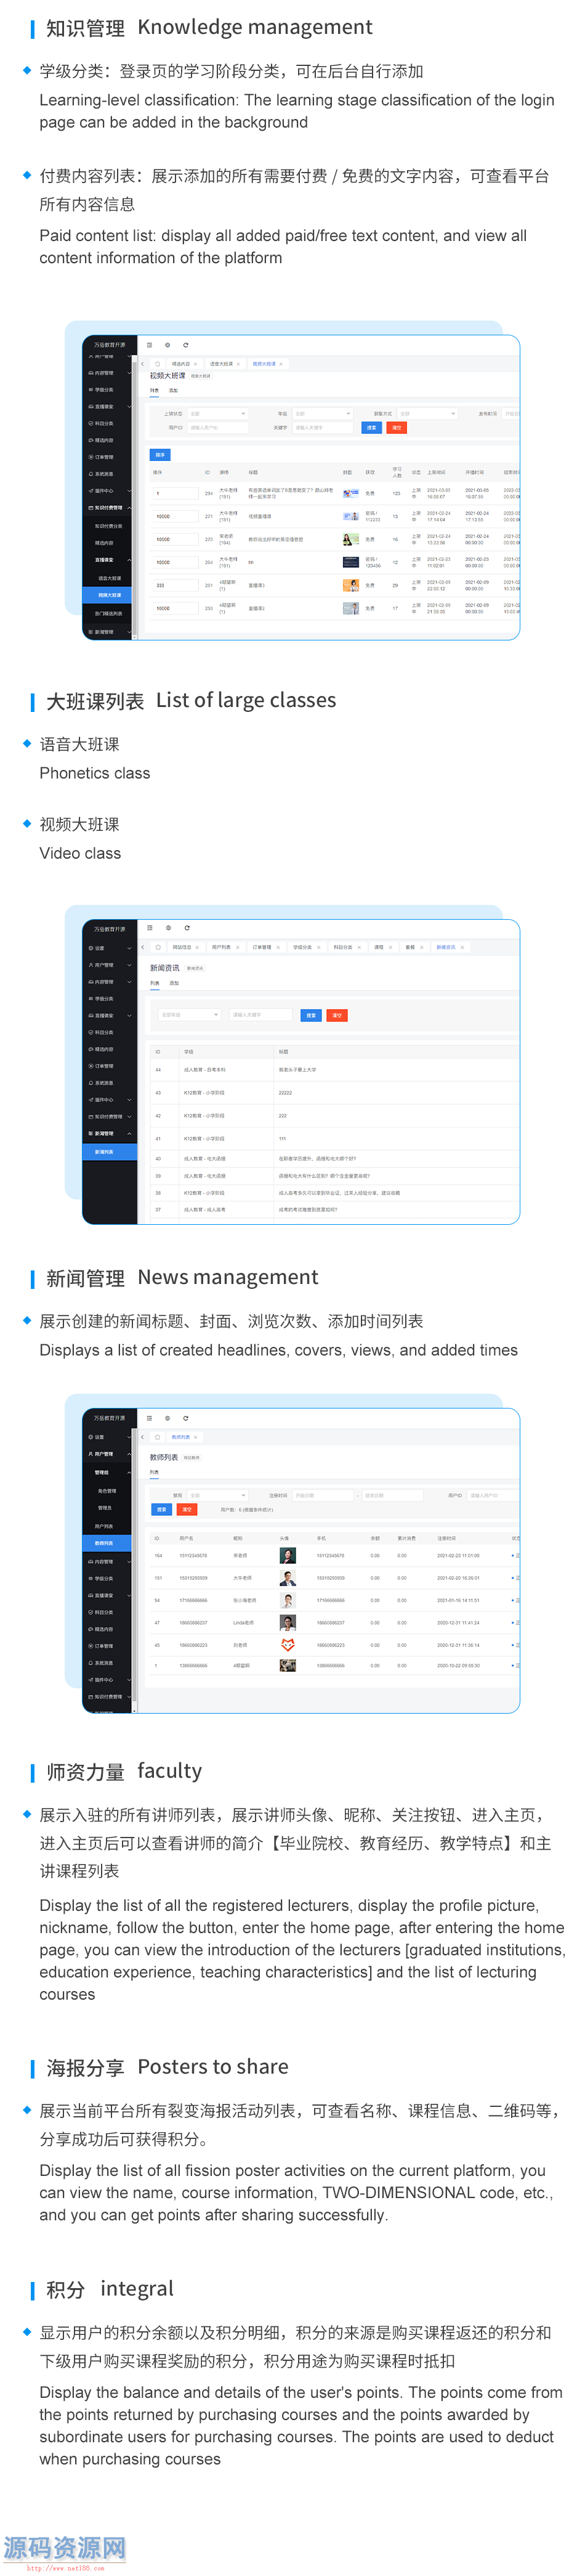Collapse 知识付费管理 in video class screenshot sidebar
The width and height of the screenshot is (585, 2576).
coord(108,508)
